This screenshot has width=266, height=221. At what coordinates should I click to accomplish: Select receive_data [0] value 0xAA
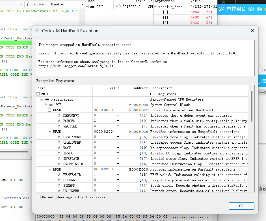(201, 12)
